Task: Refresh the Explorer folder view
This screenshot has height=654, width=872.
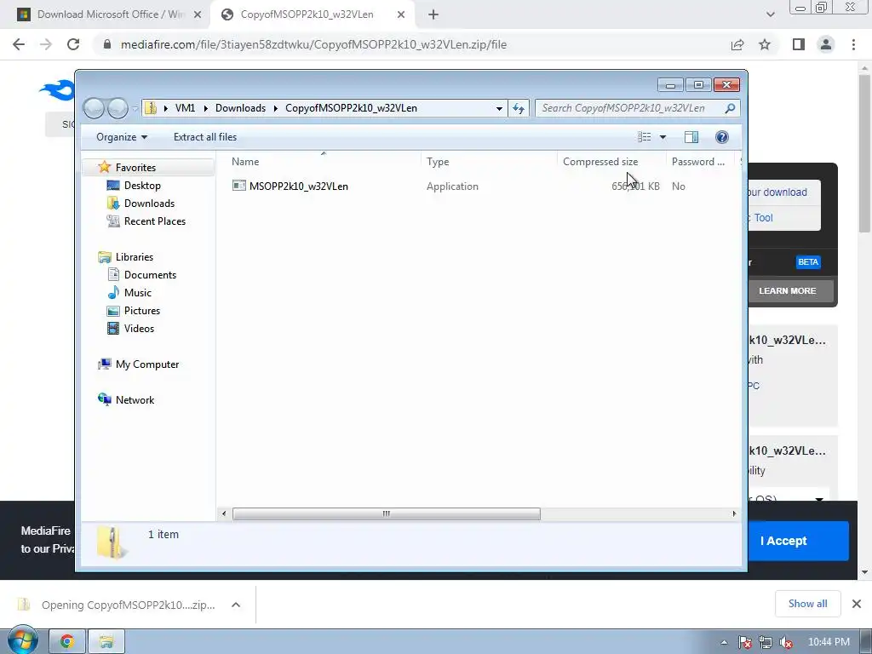Action: pyautogui.click(x=519, y=108)
